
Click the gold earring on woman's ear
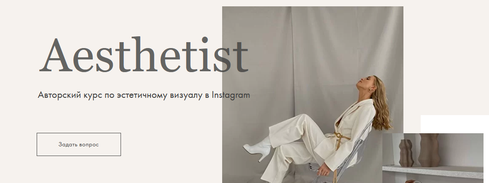coord(370,90)
